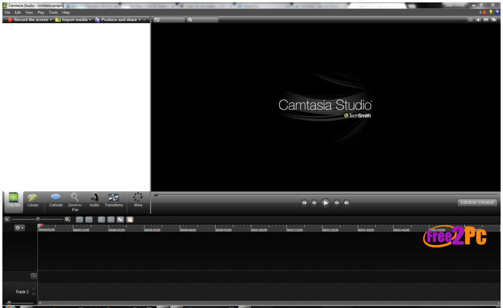Open the Zoom-n-Pan tab
Screen dimensions: 503x308
pos(75,202)
